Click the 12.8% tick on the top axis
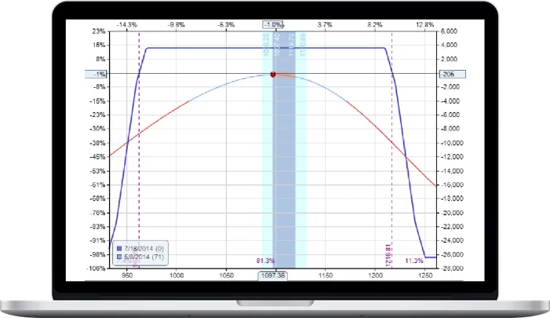550x318 pixels. (424, 24)
